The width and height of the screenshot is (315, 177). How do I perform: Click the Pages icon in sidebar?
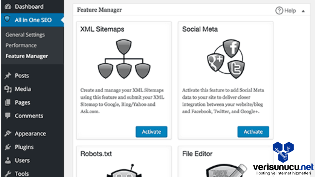pos(8,103)
